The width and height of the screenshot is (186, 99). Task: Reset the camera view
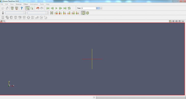[52, 13]
